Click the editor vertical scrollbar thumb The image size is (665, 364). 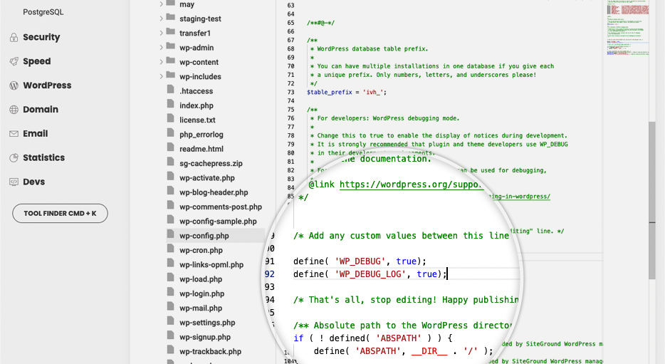[652, 201]
